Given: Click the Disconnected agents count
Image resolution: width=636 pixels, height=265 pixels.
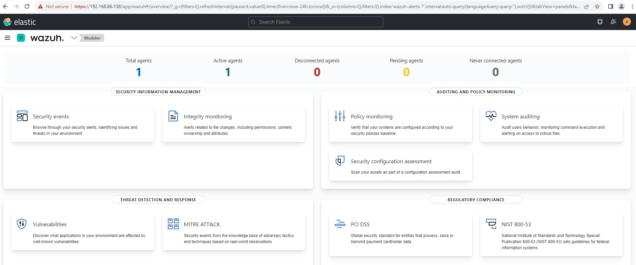Looking at the screenshot, I should click(317, 72).
